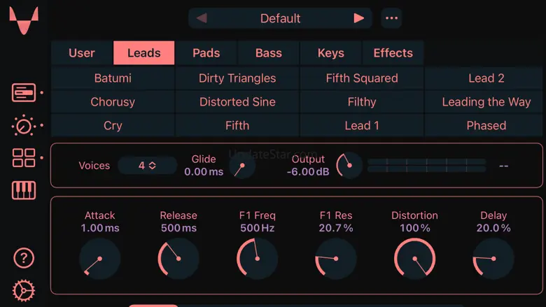Open the settings gear icon
The width and height of the screenshot is (546, 307).
point(23,290)
